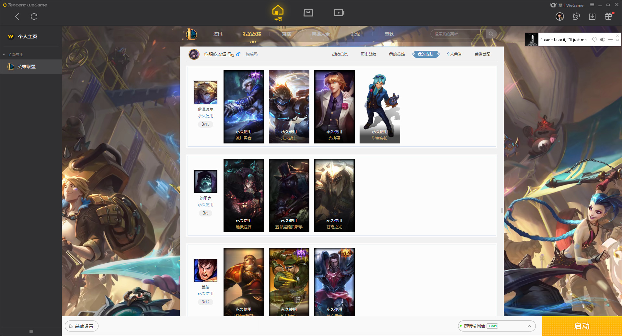622x336 pixels.
Task: Open the 战绩总览 sub-tab
Action: click(x=340, y=54)
